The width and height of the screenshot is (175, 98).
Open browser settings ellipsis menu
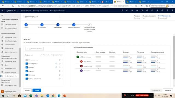172,6
